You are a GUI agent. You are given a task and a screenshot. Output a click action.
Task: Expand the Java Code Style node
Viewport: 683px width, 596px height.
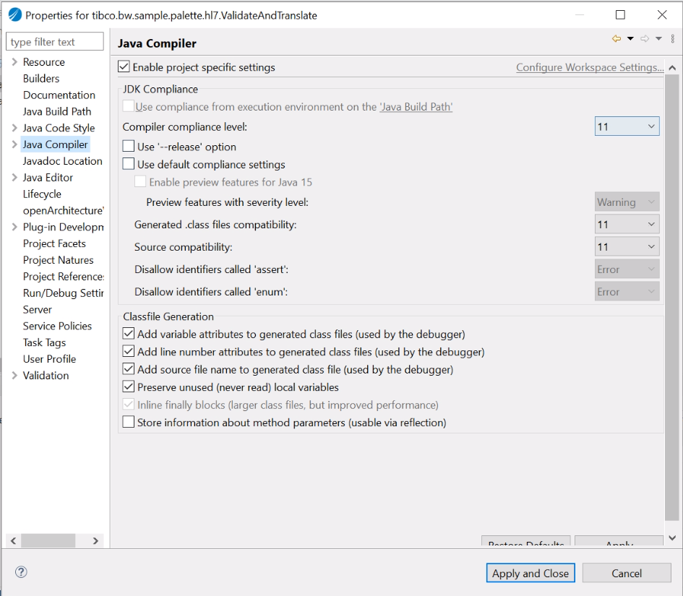pyautogui.click(x=14, y=128)
